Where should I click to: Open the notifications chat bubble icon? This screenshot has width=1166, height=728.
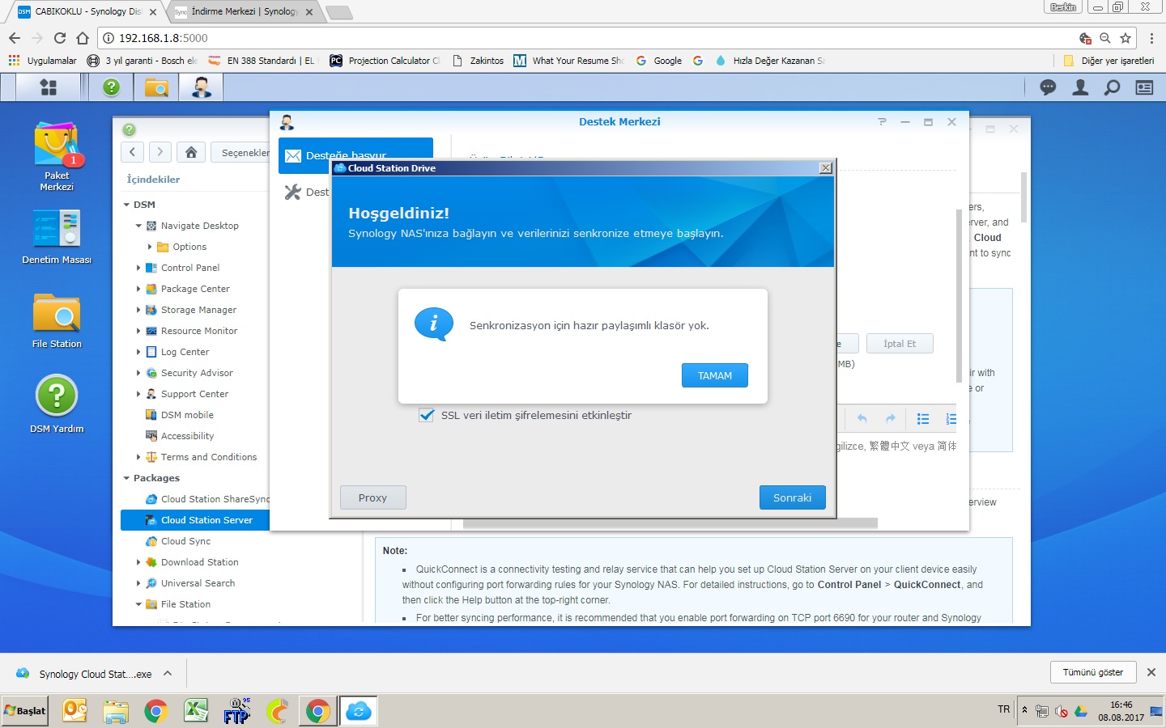[x=1048, y=87]
